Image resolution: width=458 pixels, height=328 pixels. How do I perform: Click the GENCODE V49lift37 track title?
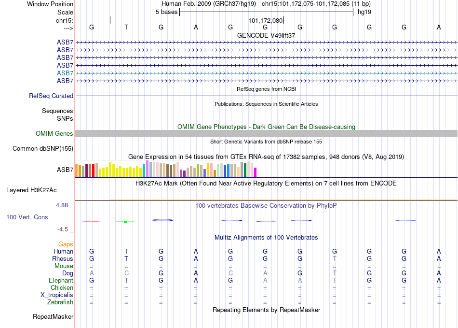coord(266,35)
